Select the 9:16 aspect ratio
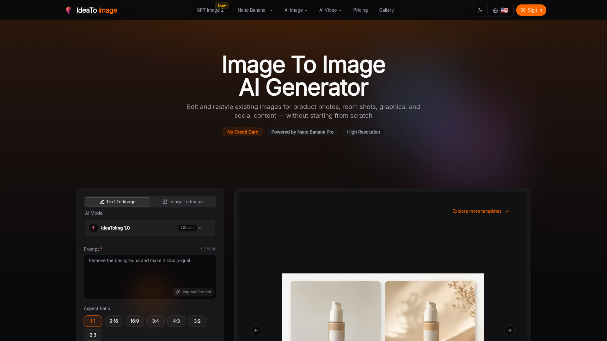The image size is (607, 341). [114, 321]
